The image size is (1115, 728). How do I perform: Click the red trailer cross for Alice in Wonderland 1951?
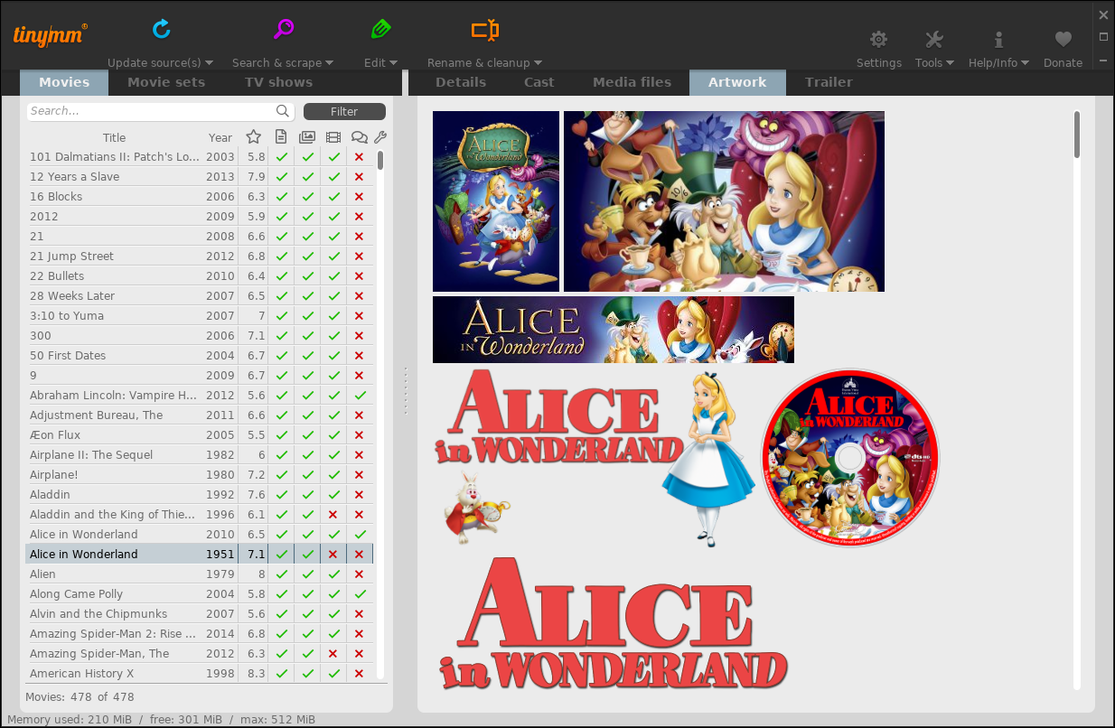(x=333, y=555)
